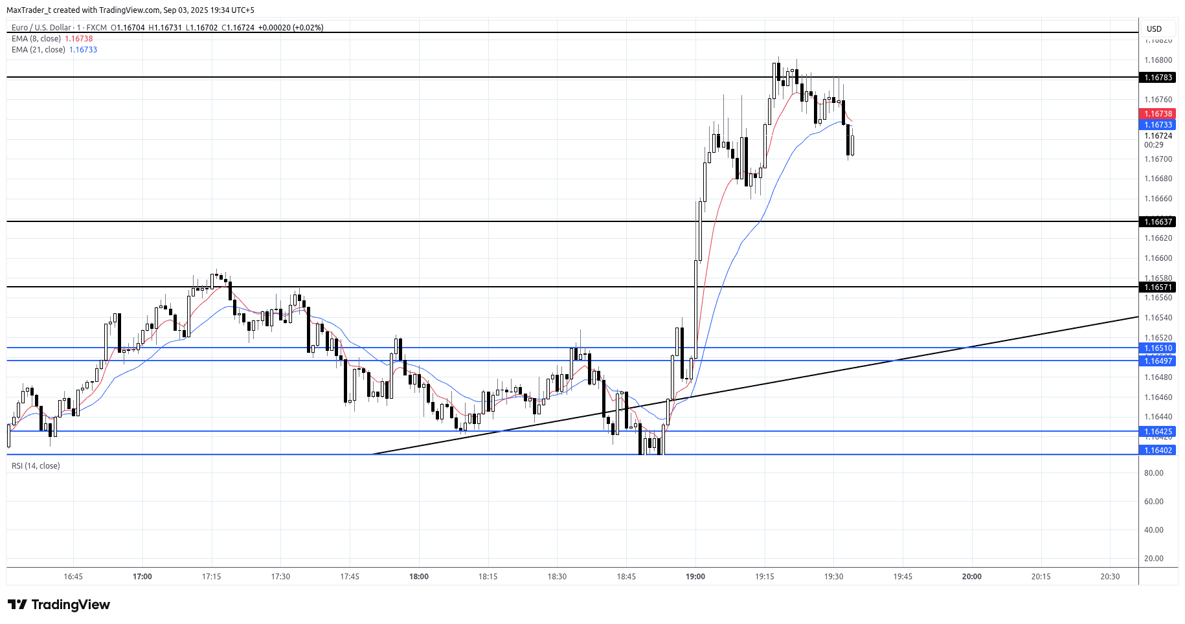Screen dimensions: 1185x624
Task: Click the 18:00 label on the time axis
Action: 419,577
